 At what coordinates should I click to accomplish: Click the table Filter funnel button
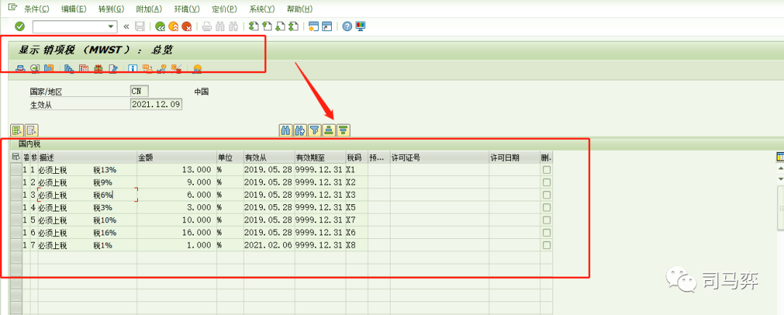(x=314, y=130)
